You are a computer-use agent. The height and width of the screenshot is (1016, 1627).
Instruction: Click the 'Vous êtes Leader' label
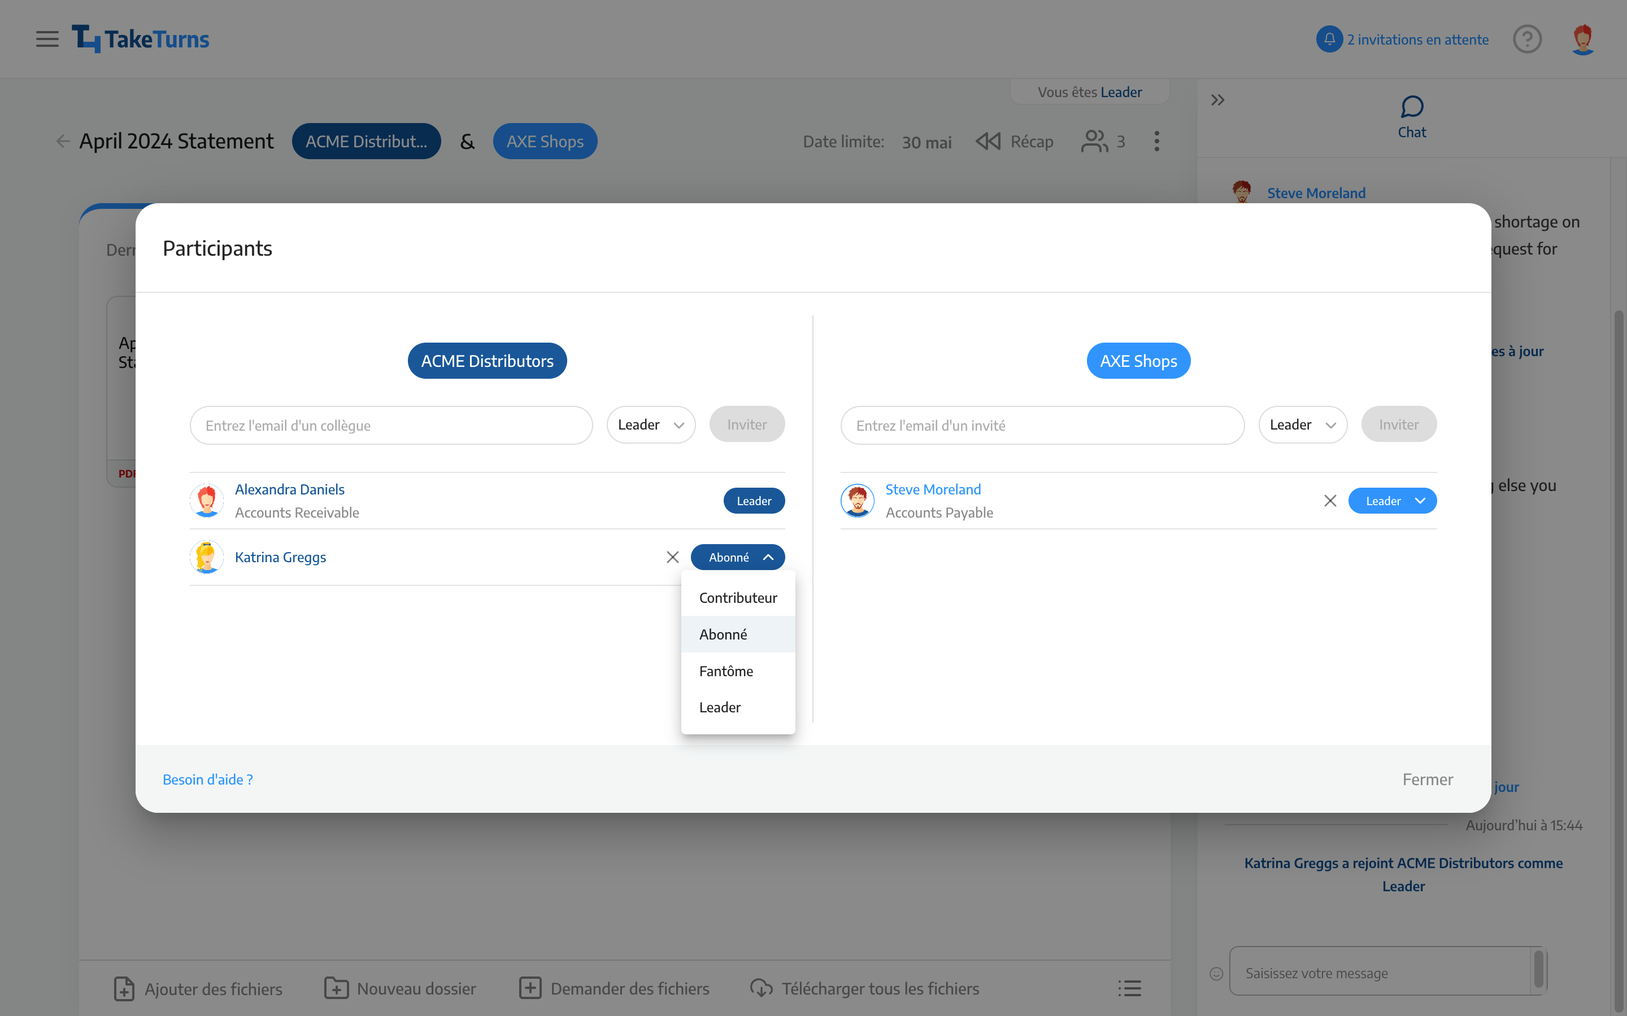click(x=1089, y=92)
